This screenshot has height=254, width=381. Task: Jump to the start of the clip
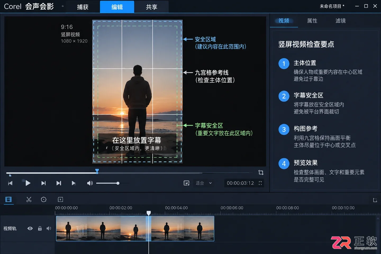(10, 183)
